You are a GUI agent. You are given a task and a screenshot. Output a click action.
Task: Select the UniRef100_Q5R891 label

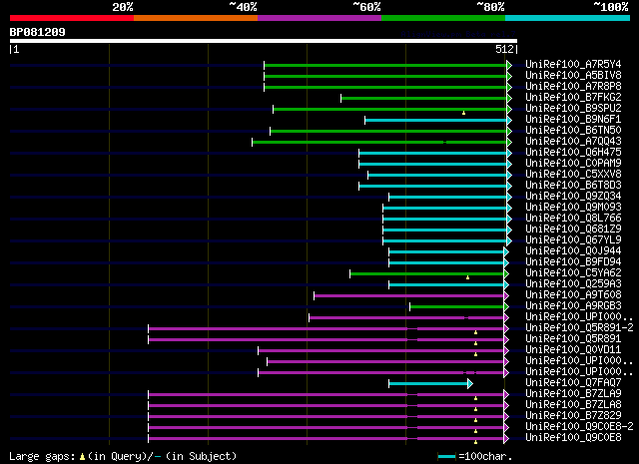573,339
